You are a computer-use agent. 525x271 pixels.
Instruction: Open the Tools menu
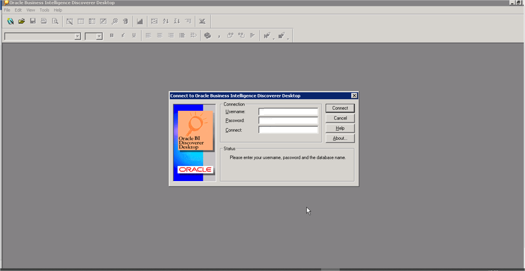pyautogui.click(x=45, y=10)
